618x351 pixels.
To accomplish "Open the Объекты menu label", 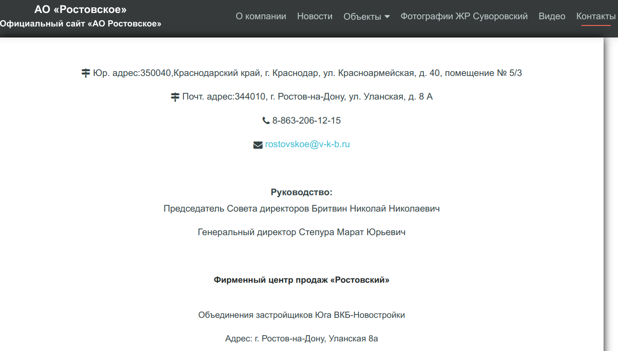I will [x=362, y=17].
